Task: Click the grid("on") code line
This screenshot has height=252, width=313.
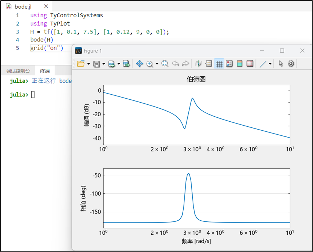Action: pos(47,48)
